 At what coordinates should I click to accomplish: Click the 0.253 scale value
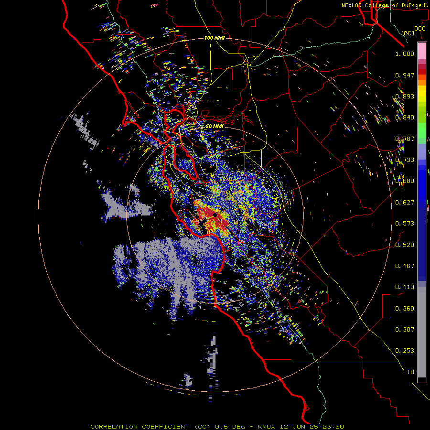click(405, 351)
